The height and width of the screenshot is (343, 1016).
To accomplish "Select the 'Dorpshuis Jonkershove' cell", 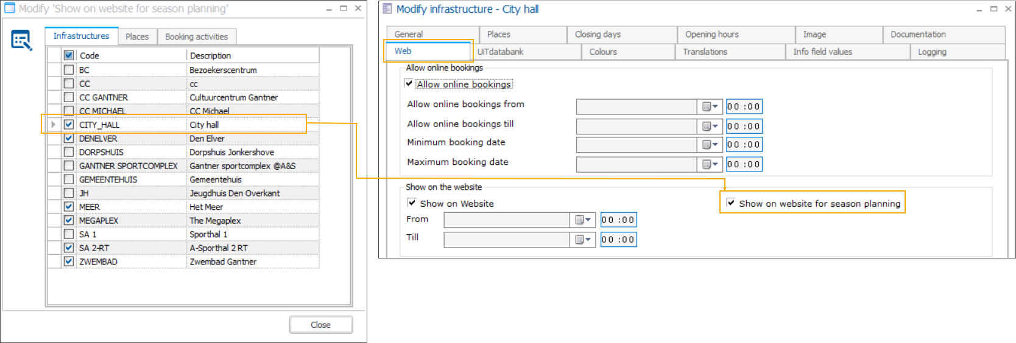I will pos(253,152).
